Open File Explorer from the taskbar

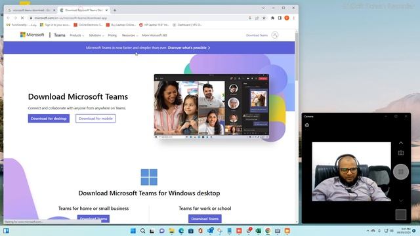171,231
